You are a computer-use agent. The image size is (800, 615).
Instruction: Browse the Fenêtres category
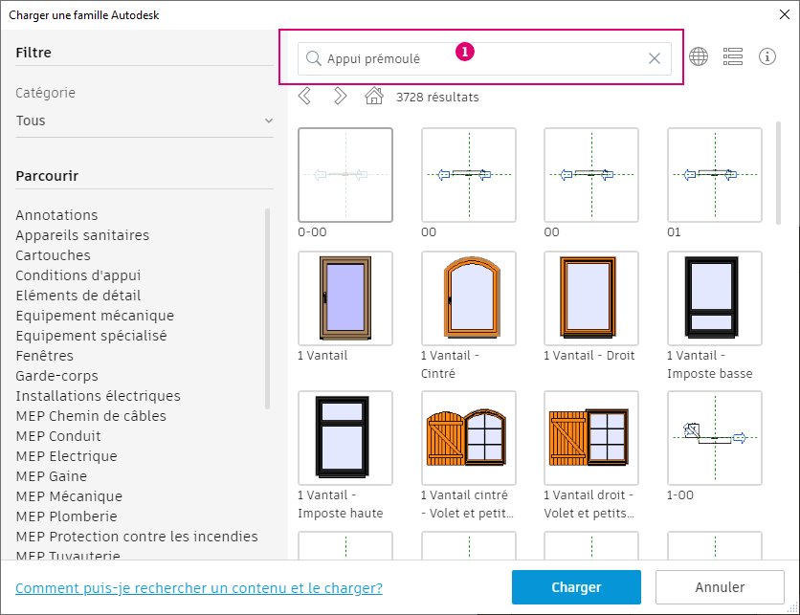click(45, 356)
